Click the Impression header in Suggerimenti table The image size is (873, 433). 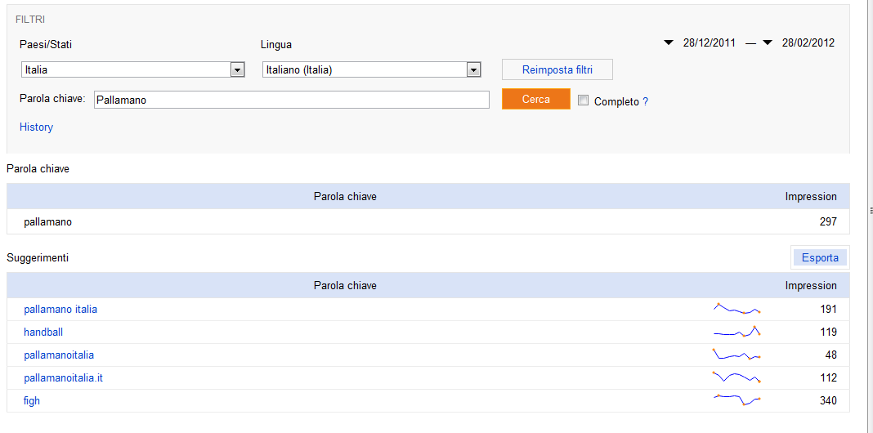click(811, 285)
